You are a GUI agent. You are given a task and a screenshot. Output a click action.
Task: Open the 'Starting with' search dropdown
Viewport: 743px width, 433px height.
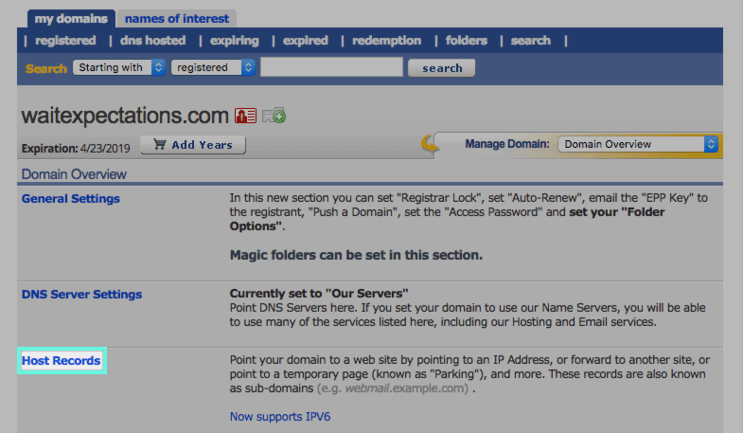tap(119, 67)
